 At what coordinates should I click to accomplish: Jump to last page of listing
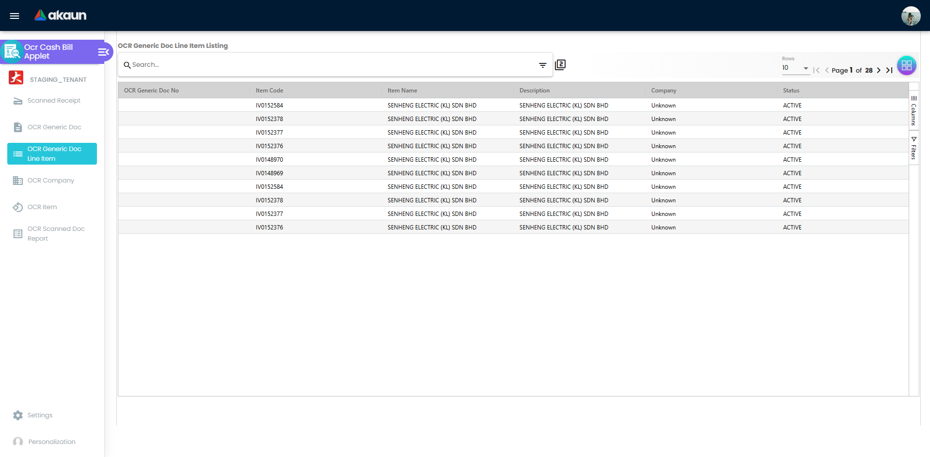(889, 70)
